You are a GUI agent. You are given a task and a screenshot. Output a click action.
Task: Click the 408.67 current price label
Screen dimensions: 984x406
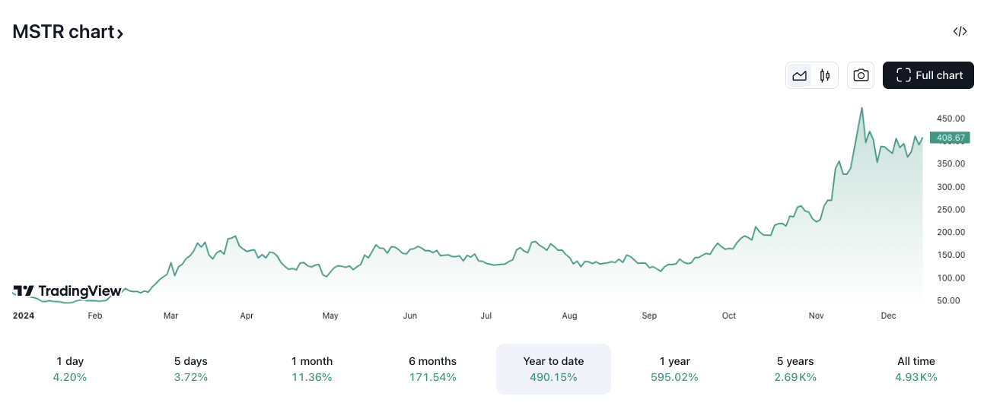[951, 138]
